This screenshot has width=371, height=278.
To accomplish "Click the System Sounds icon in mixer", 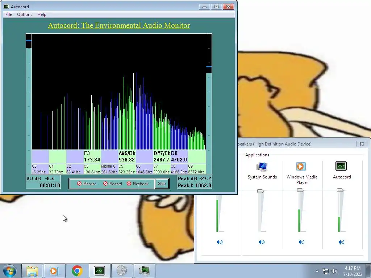I will [x=262, y=167].
